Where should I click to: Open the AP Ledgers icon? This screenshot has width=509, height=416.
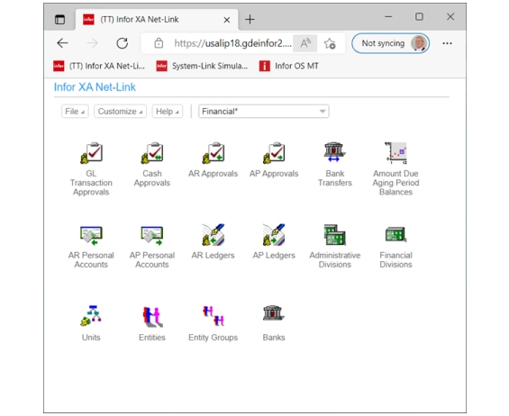click(274, 234)
